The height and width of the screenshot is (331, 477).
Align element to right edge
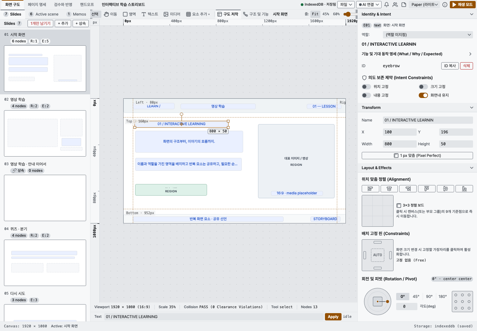coord(408,189)
